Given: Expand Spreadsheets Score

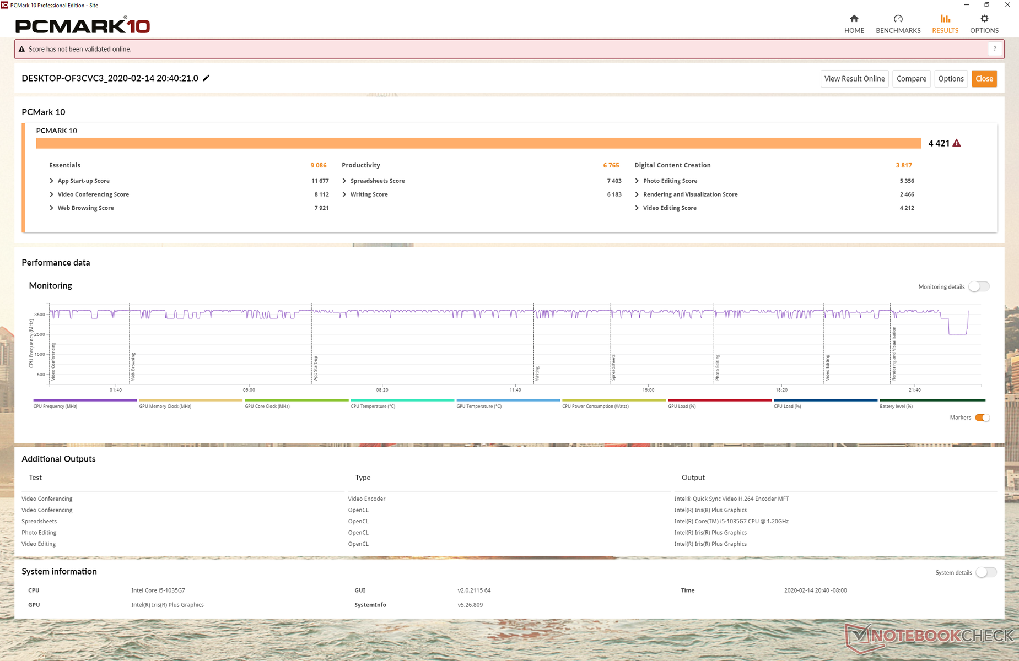Looking at the screenshot, I should click(344, 181).
